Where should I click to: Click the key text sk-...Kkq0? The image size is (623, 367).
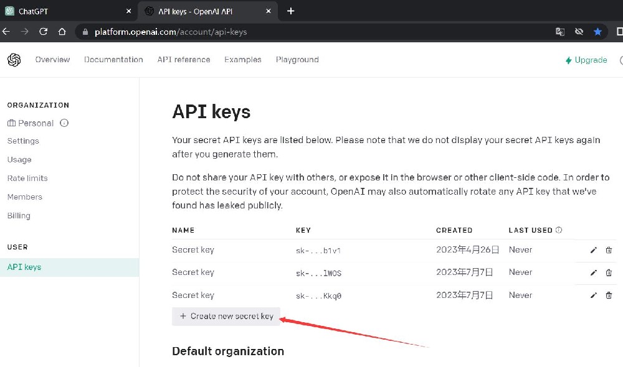coord(318,296)
